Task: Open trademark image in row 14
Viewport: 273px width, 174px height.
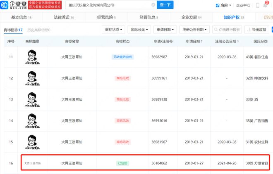Action: (32, 121)
